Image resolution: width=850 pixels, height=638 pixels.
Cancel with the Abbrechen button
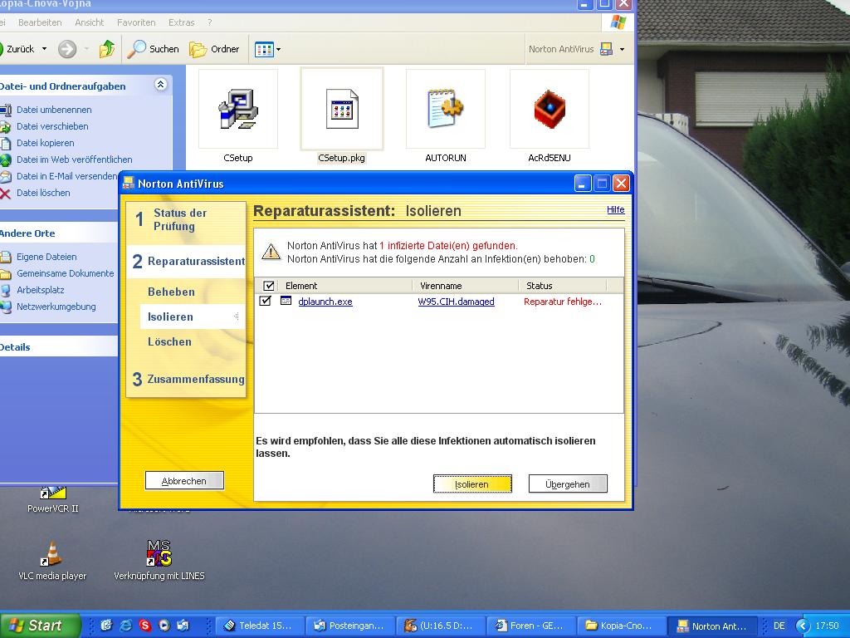pyautogui.click(x=184, y=481)
